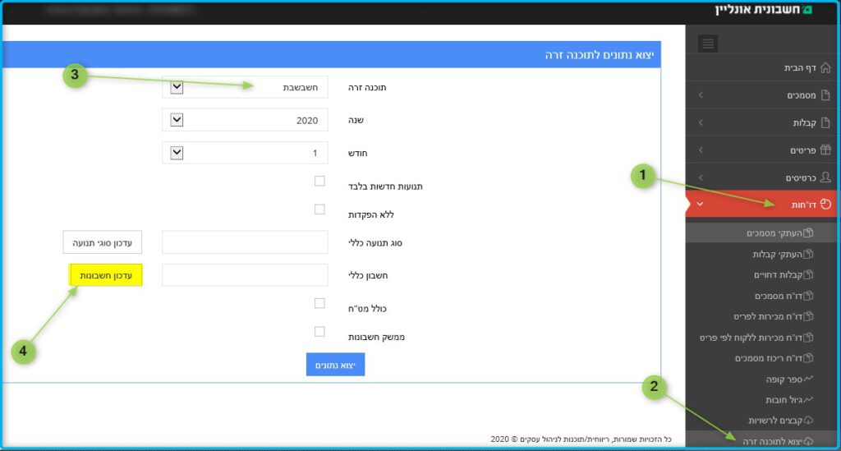The width and height of the screenshot is (841, 451).
Task: Click the footer copyright text כל הזכויות שמורות
Action: 581,439
